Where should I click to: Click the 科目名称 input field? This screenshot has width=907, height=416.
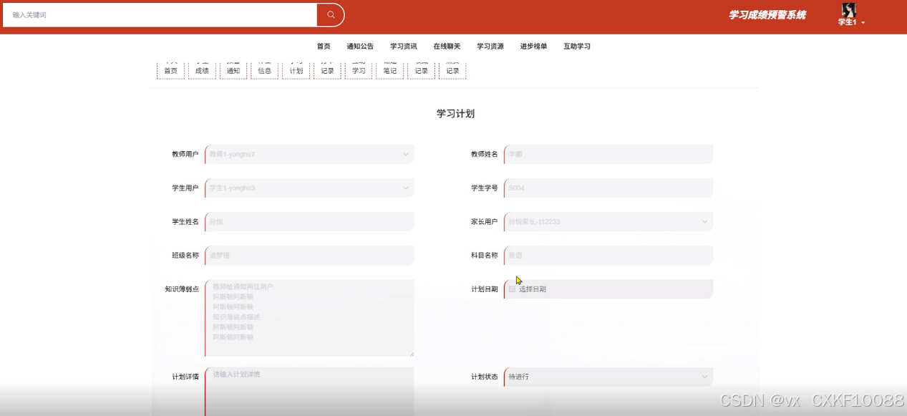pyautogui.click(x=608, y=255)
